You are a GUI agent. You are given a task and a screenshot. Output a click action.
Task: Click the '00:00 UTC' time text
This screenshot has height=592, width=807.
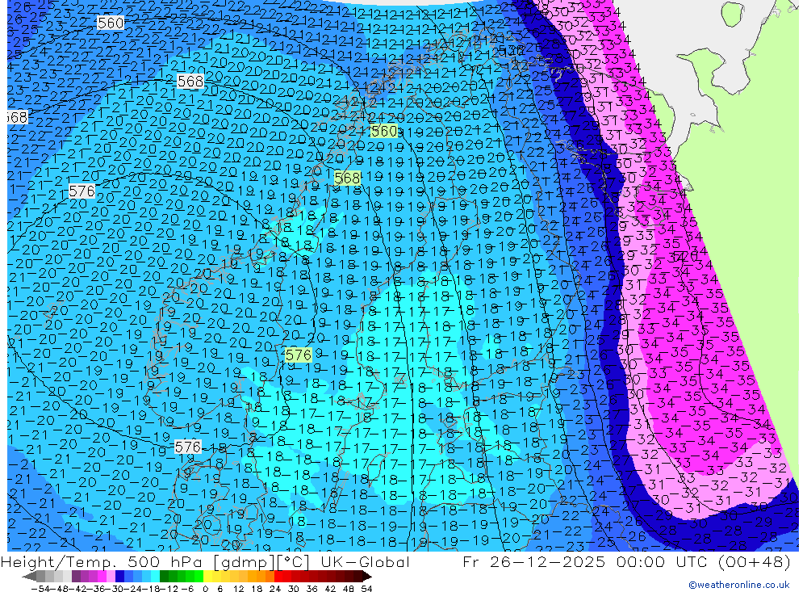[661, 561]
